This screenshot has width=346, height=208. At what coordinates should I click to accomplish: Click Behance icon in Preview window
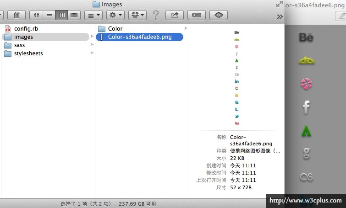(306, 37)
